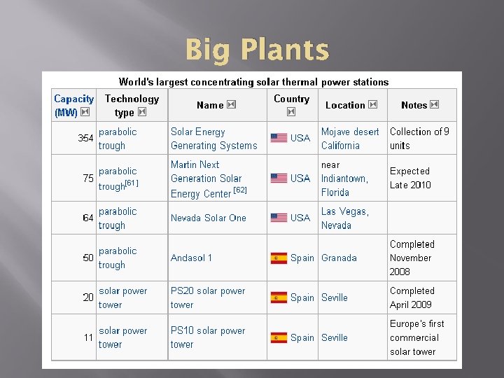Viewport: 504px width, 378px height.
Task: Click Spain country link in Andasol 1 row
Action: [302, 258]
